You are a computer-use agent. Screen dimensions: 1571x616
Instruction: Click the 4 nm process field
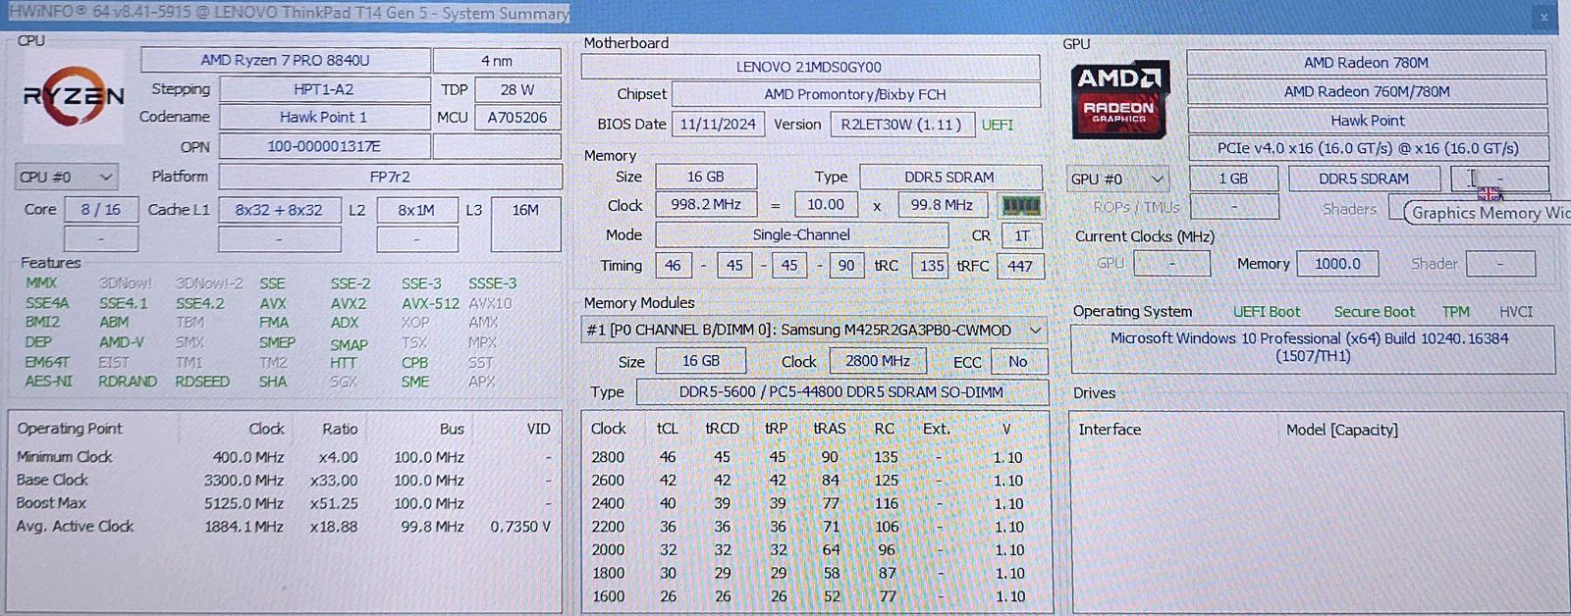tap(497, 60)
